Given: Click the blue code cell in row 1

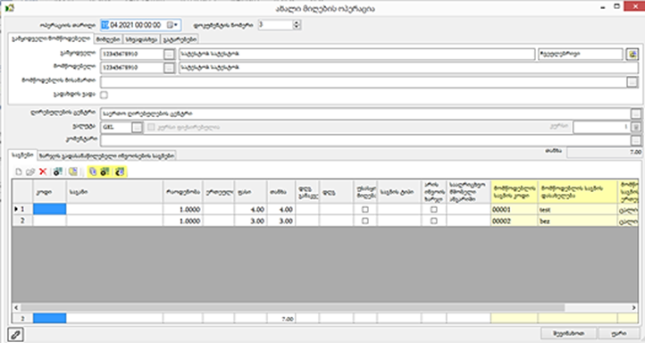Looking at the screenshot, I should [49, 209].
